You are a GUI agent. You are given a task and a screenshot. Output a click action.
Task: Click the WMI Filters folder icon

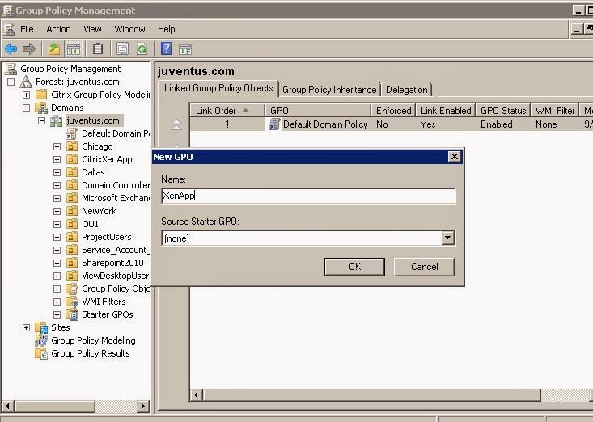coord(72,302)
